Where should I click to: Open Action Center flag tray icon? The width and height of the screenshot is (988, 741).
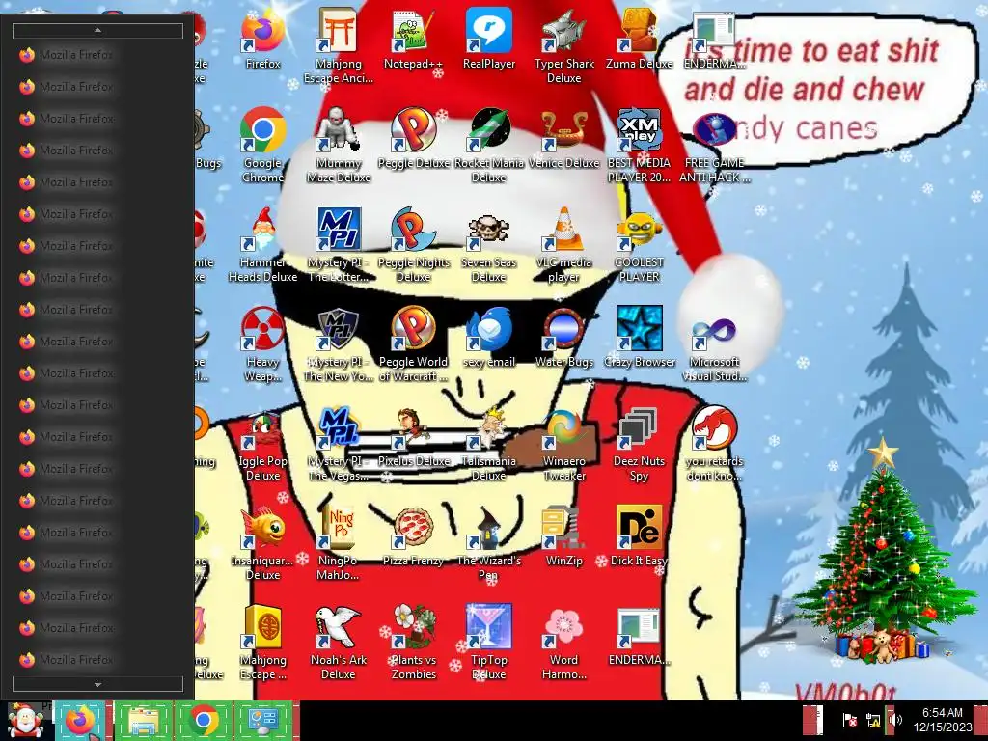pos(849,720)
